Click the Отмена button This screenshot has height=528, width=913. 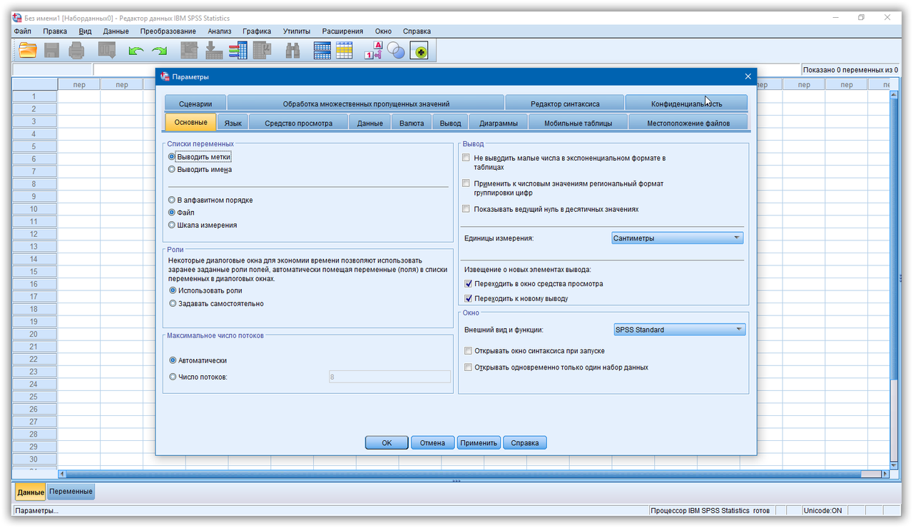click(432, 442)
